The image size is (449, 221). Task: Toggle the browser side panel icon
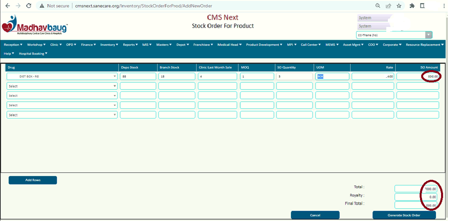pos(422,6)
